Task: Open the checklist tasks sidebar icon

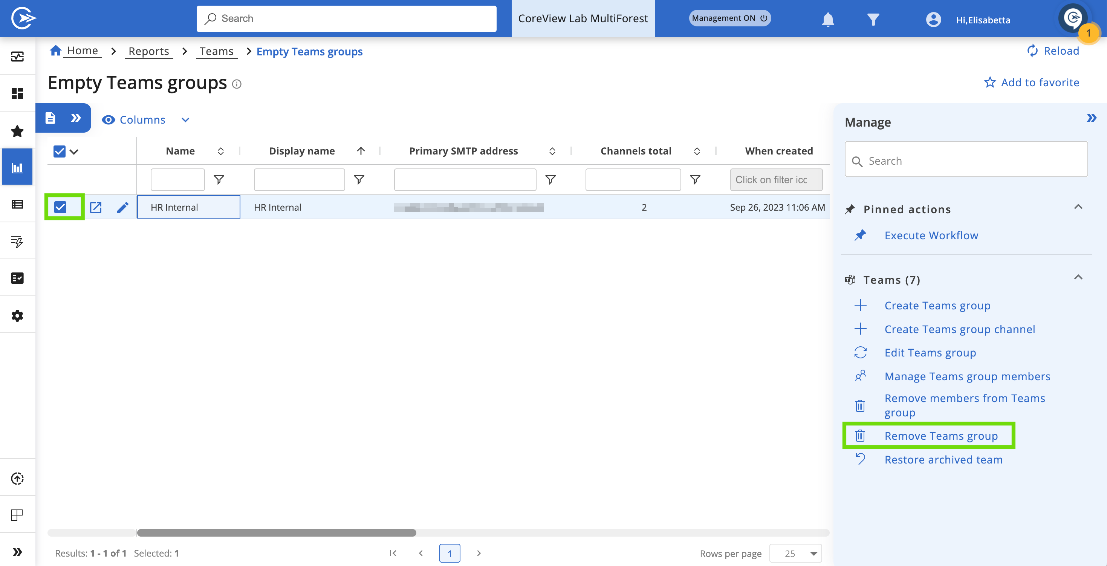Action: 17,278
